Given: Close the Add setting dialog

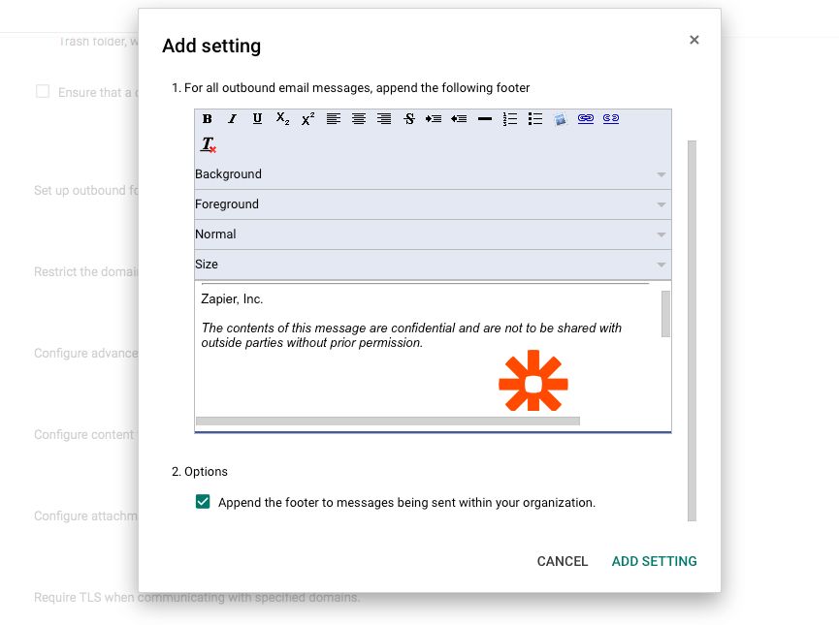Looking at the screenshot, I should tap(694, 40).
